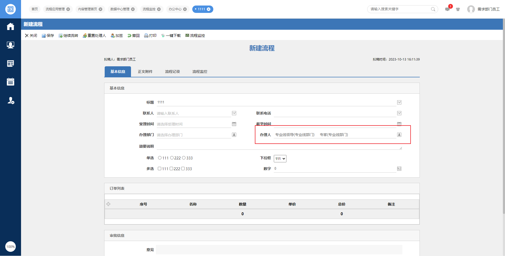Image resolution: width=505 pixels, height=256 pixels.
Task: Click the search magnifier icon
Action: [x=433, y=9]
